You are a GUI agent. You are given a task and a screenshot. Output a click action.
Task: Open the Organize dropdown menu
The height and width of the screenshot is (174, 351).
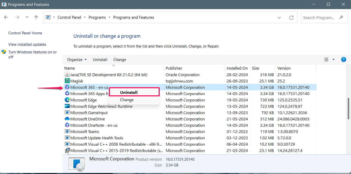coord(77,60)
